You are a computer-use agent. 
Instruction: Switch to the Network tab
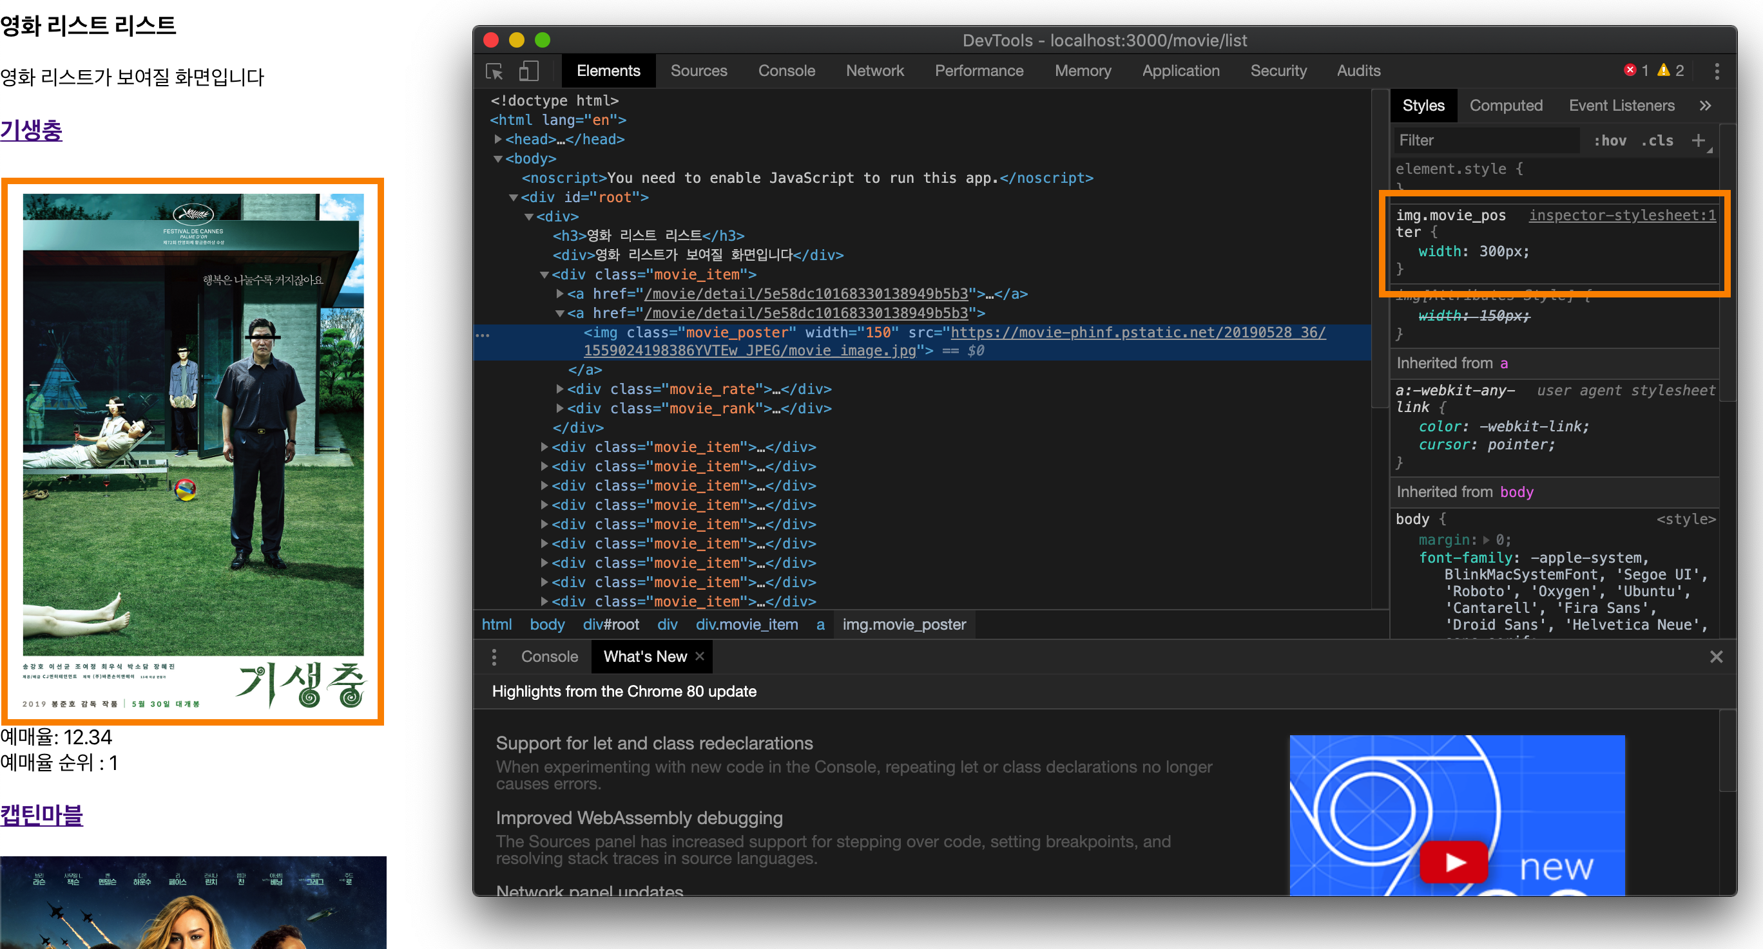[x=874, y=70]
